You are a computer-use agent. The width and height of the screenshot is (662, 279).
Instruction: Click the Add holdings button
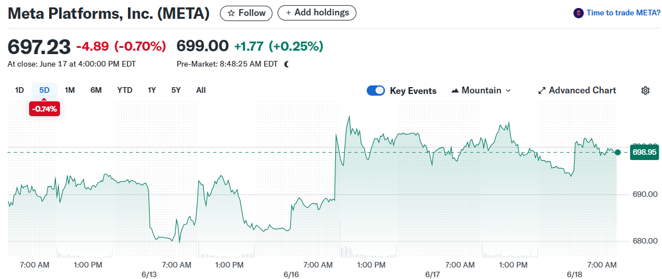coord(316,13)
